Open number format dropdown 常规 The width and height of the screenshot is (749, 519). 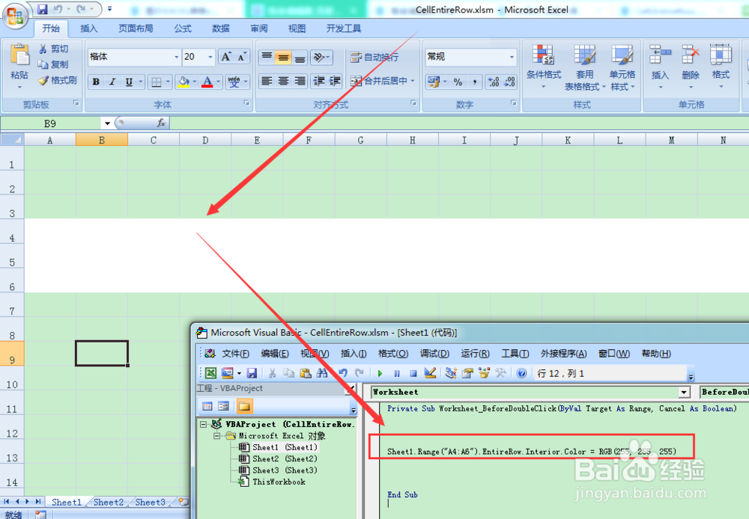(x=512, y=57)
